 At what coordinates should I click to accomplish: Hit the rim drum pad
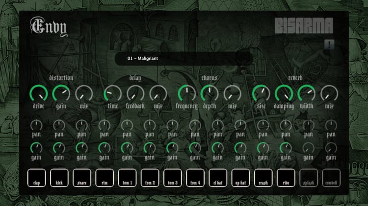(x=105, y=178)
